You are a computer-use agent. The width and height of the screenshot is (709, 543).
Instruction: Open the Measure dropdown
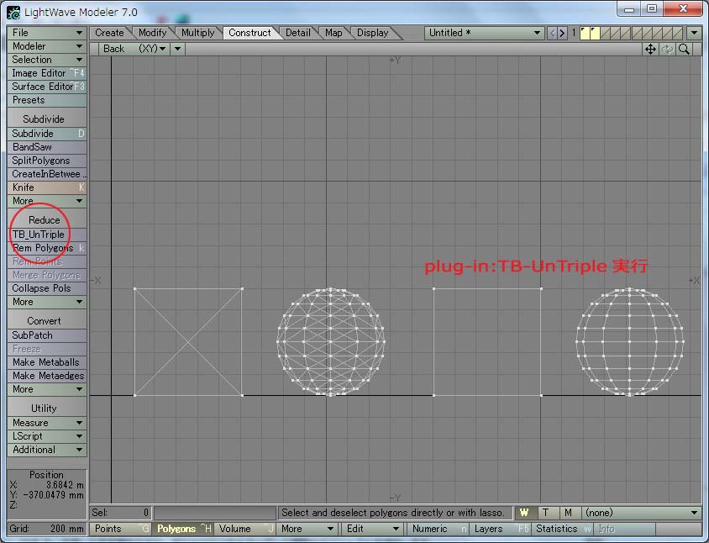47,423
